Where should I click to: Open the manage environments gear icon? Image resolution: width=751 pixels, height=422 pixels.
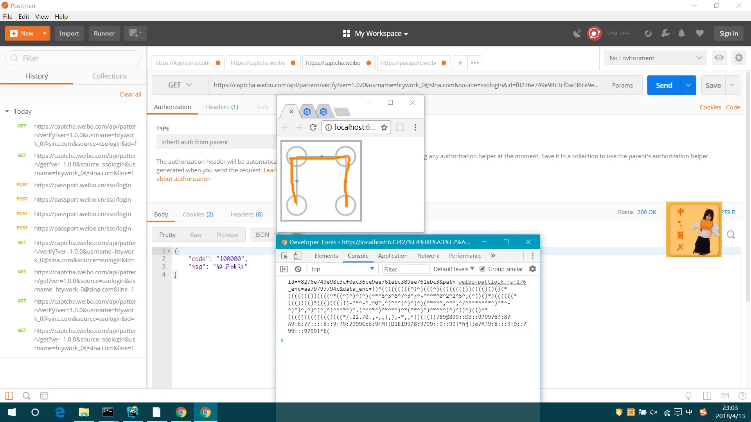coord(738,58)
